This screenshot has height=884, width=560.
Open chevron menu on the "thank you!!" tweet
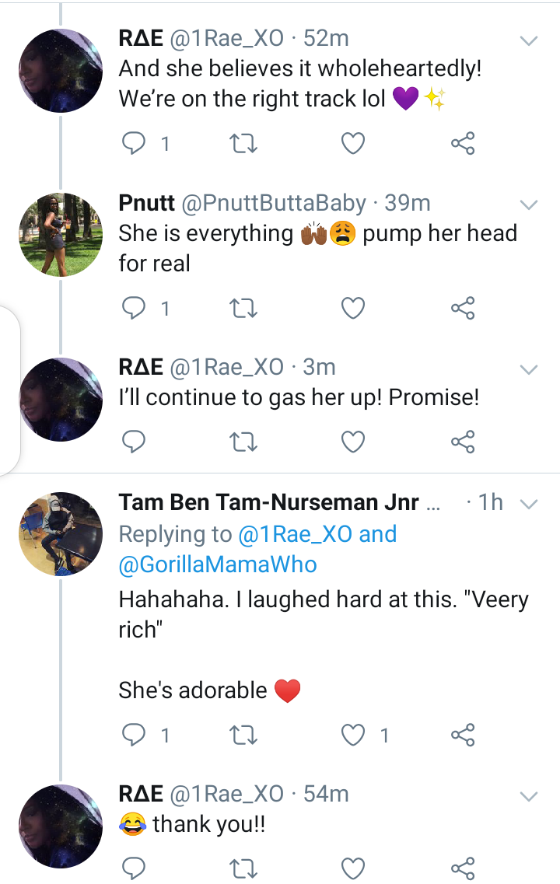[529, 795]
